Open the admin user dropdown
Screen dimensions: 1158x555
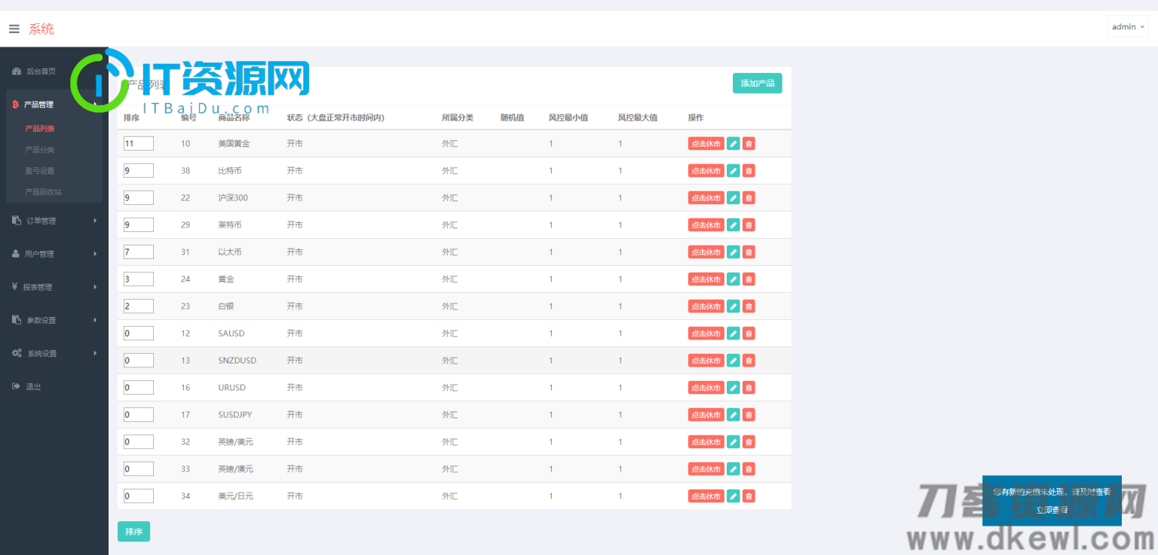click(1128, 27)
